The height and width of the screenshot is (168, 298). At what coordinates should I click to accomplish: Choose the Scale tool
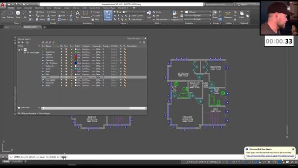click(x=51, y=20)
